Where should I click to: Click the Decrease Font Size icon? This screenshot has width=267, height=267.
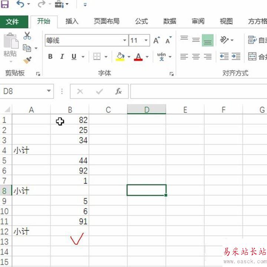click(169, 40)
